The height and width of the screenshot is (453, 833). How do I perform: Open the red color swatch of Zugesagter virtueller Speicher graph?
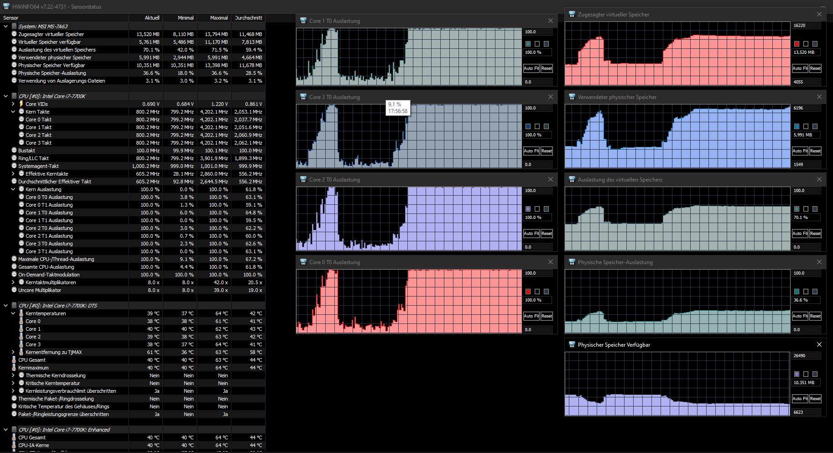coord(797,44)
